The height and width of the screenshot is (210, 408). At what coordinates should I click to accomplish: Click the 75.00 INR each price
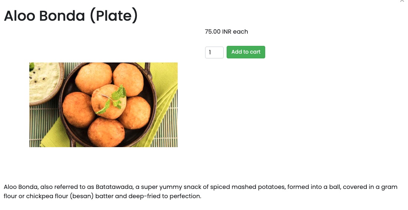pos(226,32)
